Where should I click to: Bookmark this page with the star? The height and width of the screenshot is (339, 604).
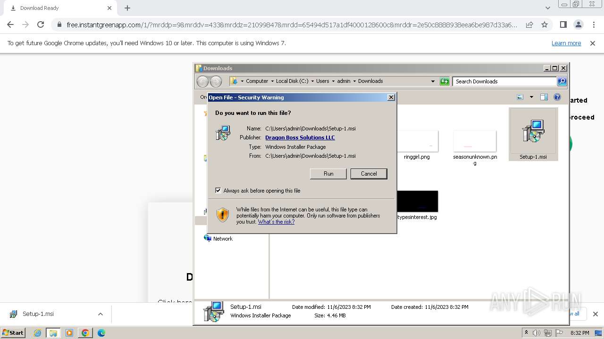(545, 25)
